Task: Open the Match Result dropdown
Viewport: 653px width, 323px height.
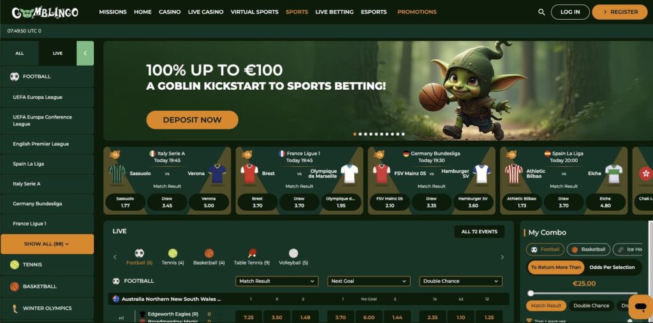Action: tap(277, 282)
